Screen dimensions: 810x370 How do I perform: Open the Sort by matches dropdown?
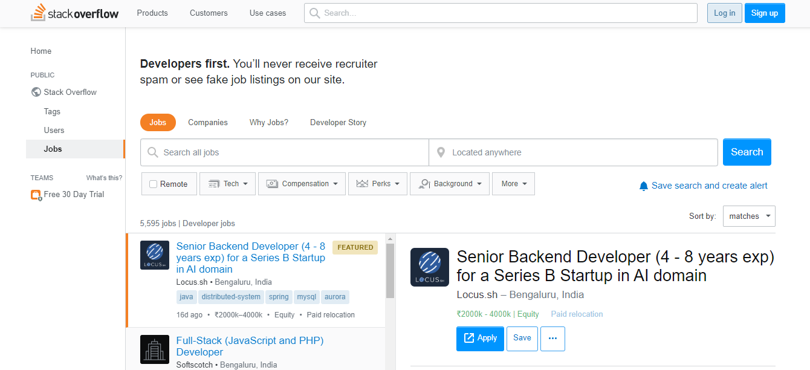pyautogui.click(x=749, y=216)
